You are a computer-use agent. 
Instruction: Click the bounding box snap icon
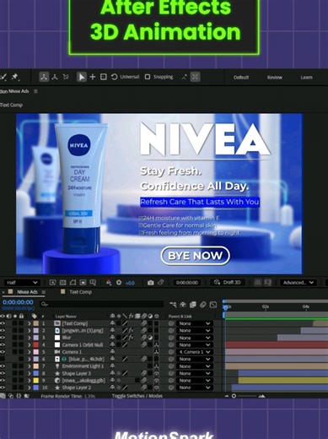tap(195, 77)
